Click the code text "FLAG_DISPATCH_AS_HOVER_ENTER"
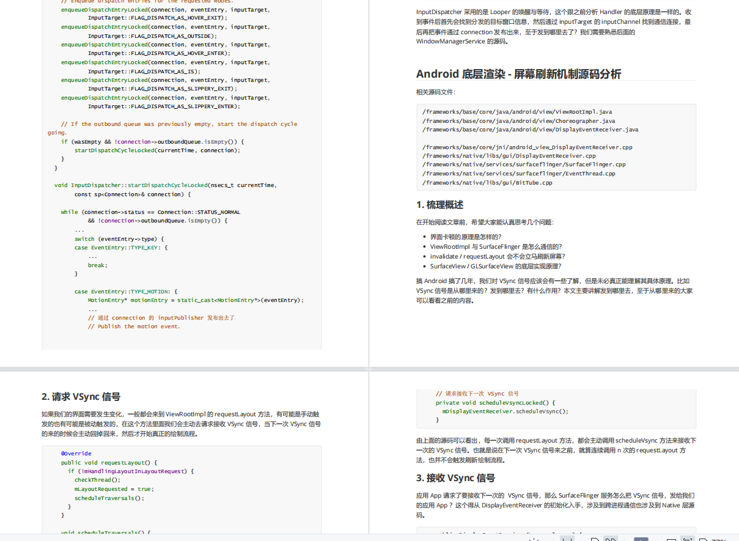 [178, 53]
